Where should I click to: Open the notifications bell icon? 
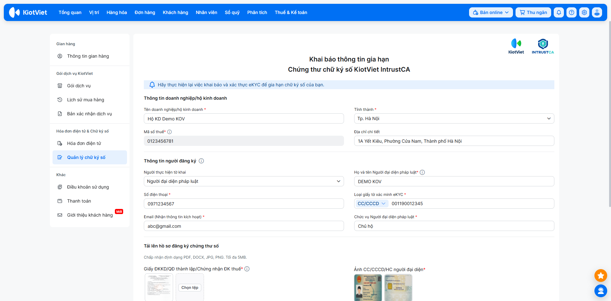point(559,12)
